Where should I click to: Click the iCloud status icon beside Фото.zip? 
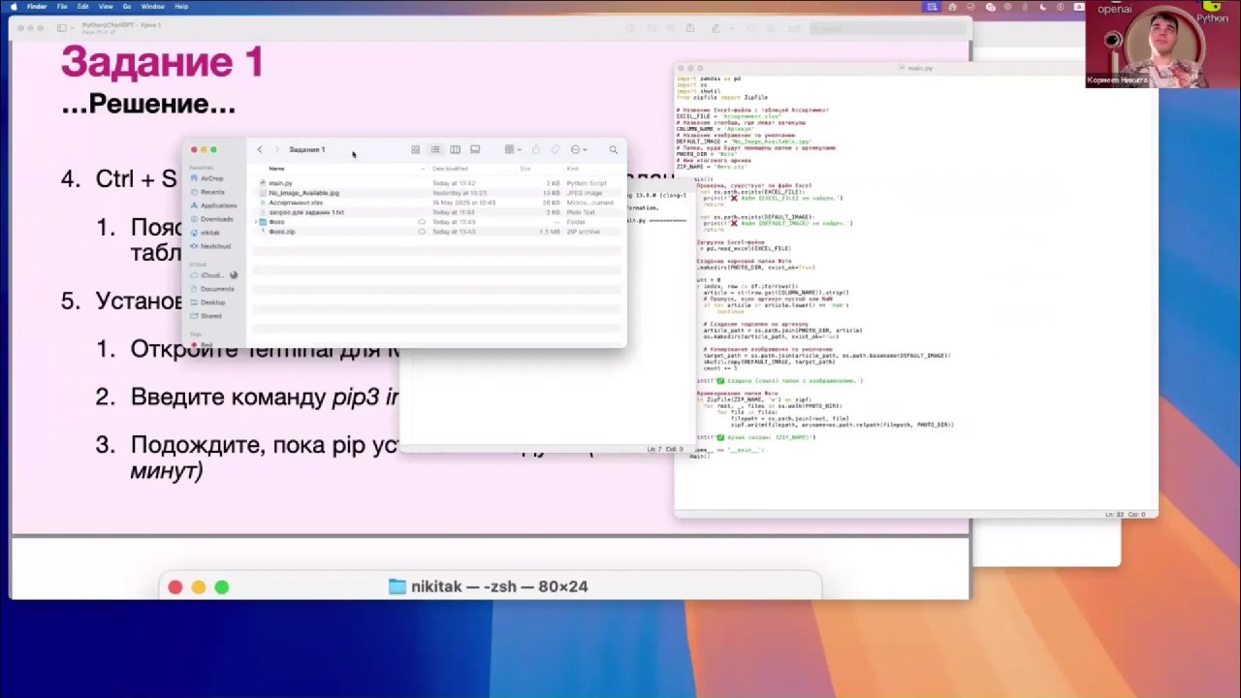(x=422, y=232)
